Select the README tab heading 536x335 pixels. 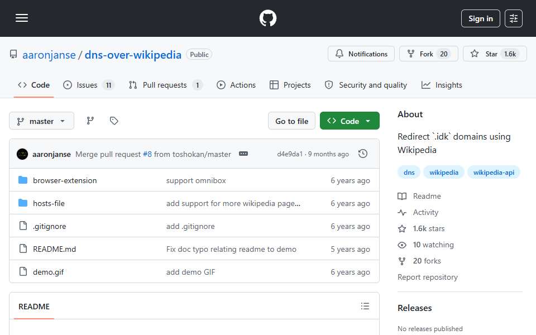coord(34,307)
